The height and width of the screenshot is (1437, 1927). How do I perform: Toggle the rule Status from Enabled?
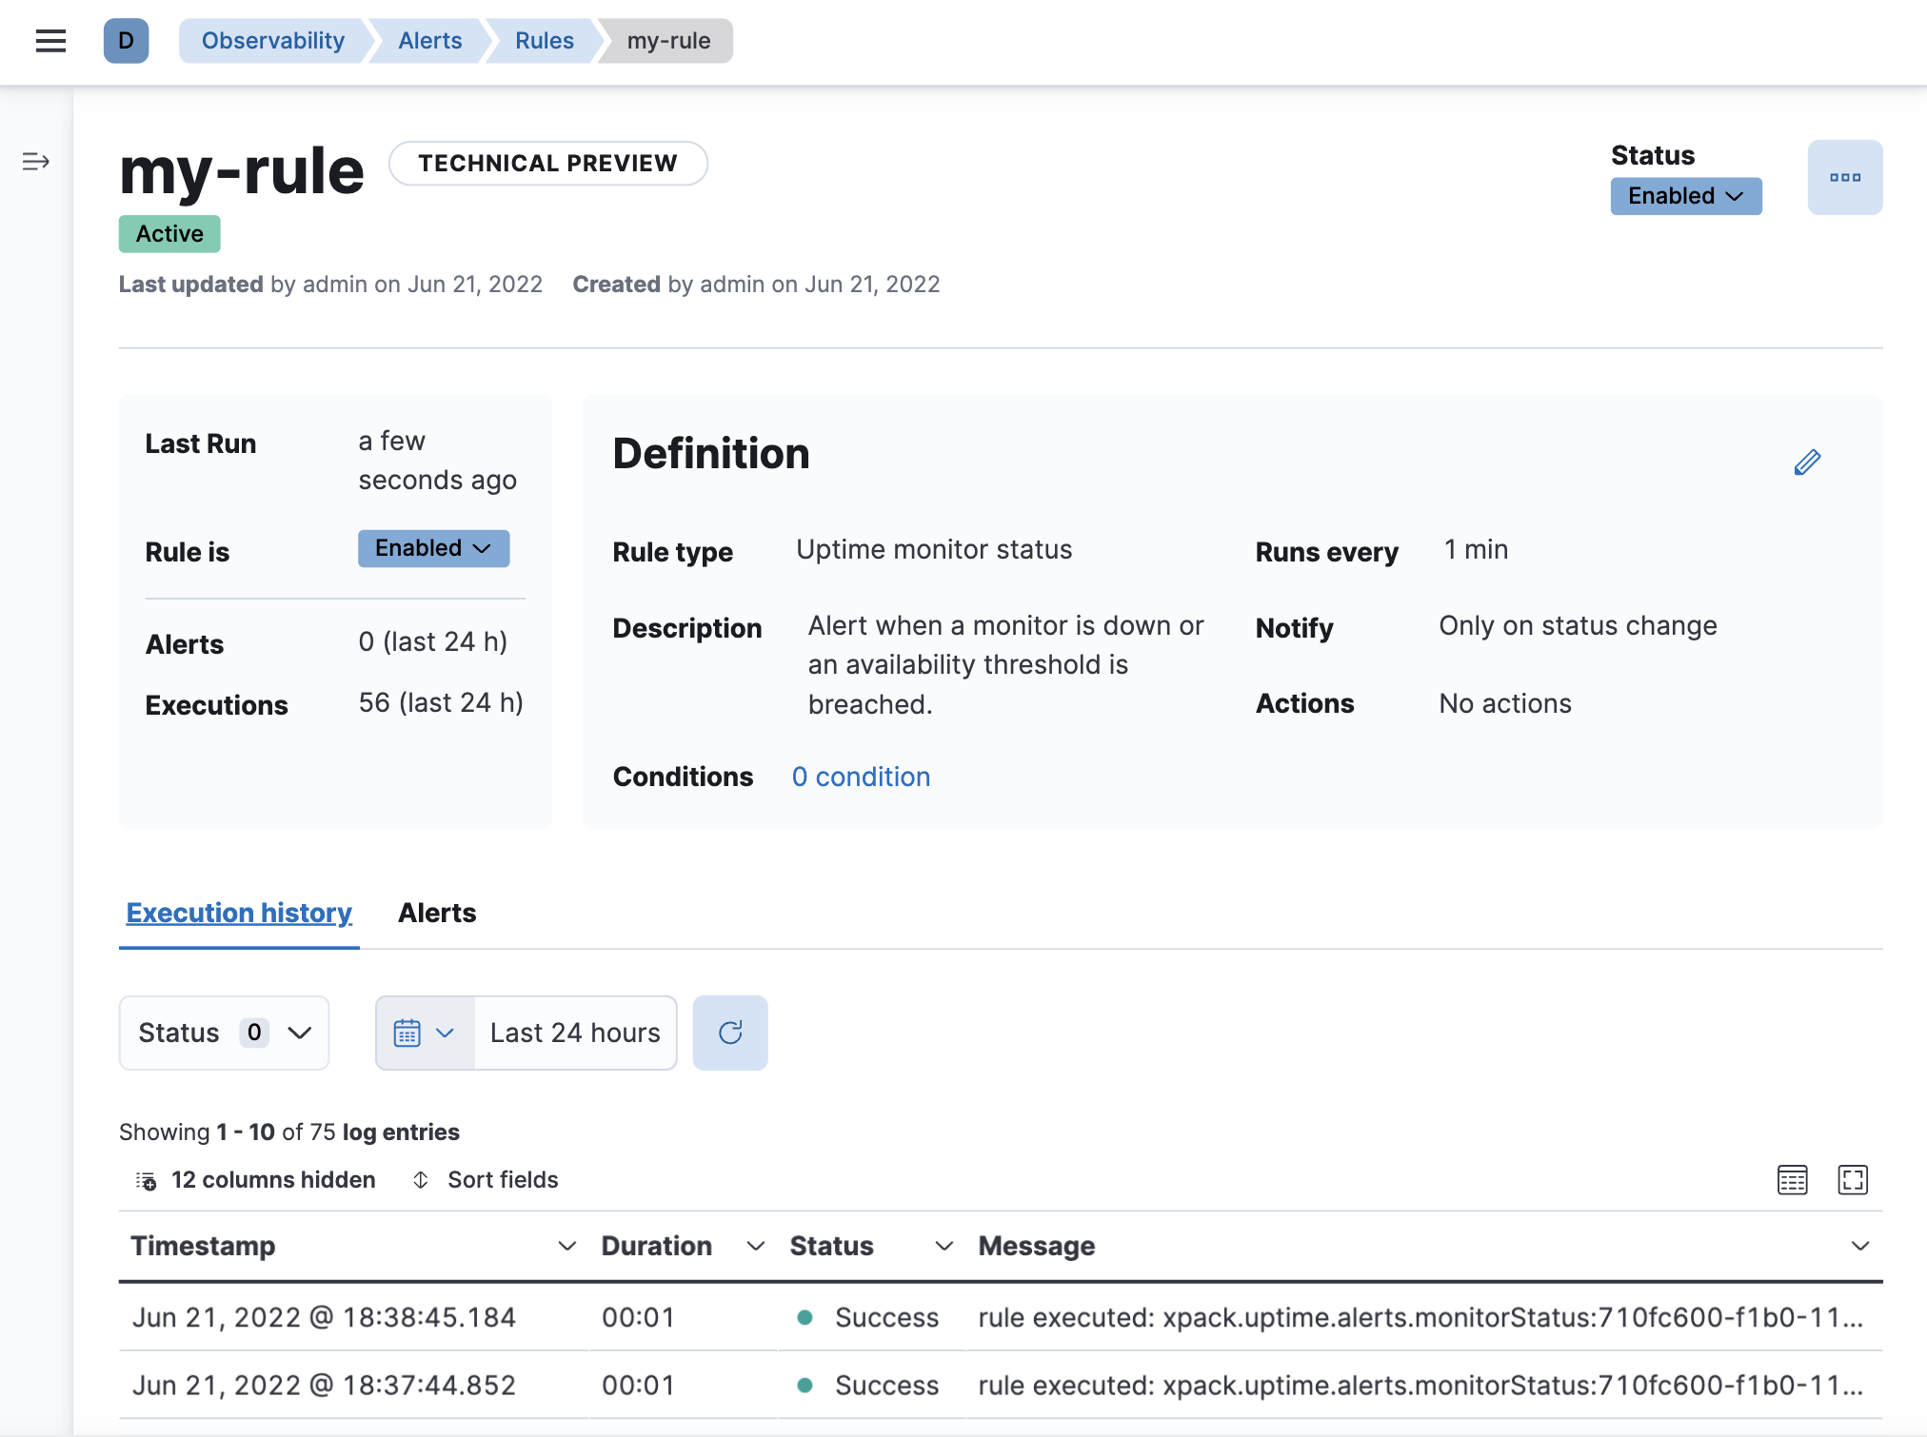coord(1685,196)
